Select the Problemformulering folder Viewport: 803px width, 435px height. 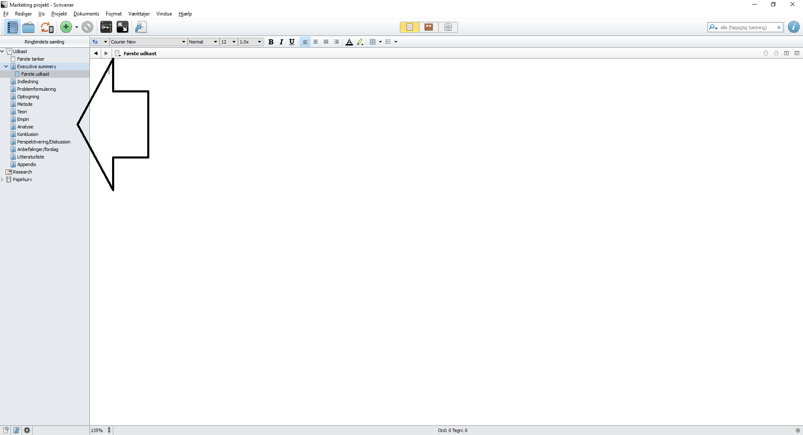tap(36, 89)
